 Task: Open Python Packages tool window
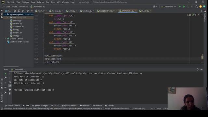point(40,106)
